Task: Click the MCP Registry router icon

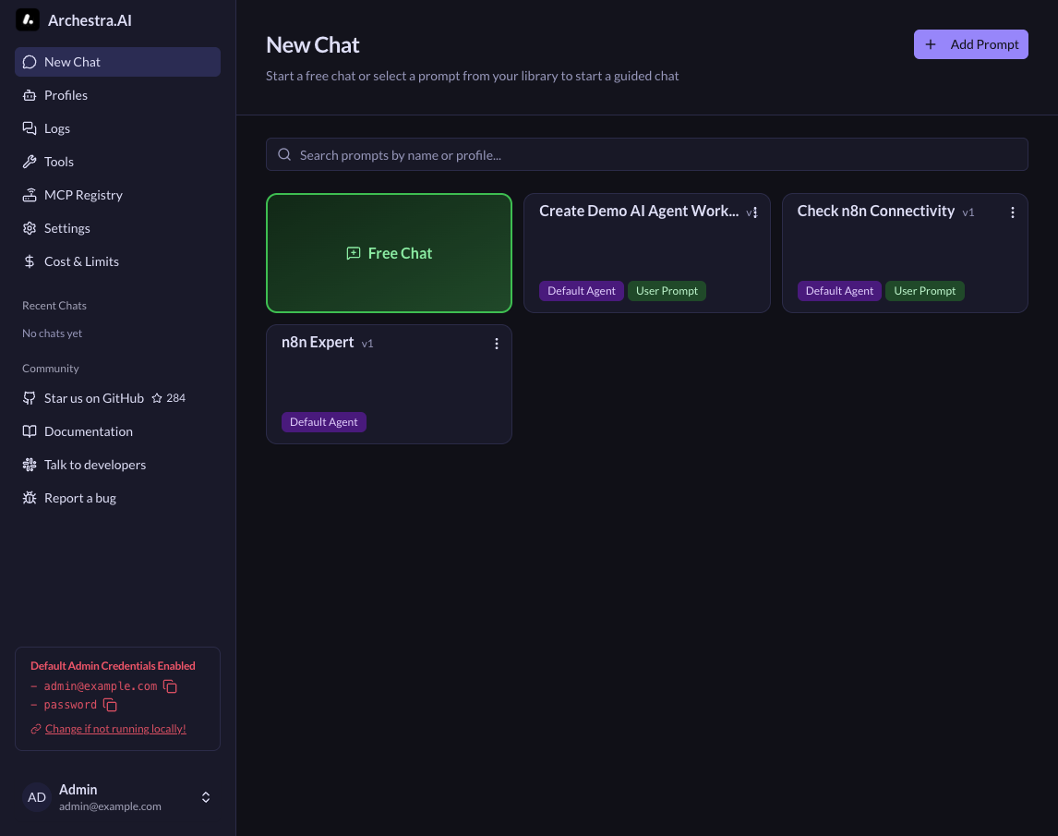Action: 30,195
